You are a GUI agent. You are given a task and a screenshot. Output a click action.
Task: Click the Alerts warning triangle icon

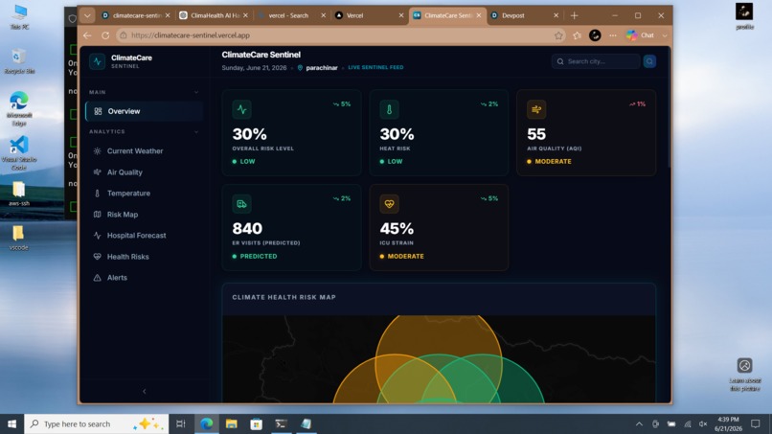coord(97,278)
